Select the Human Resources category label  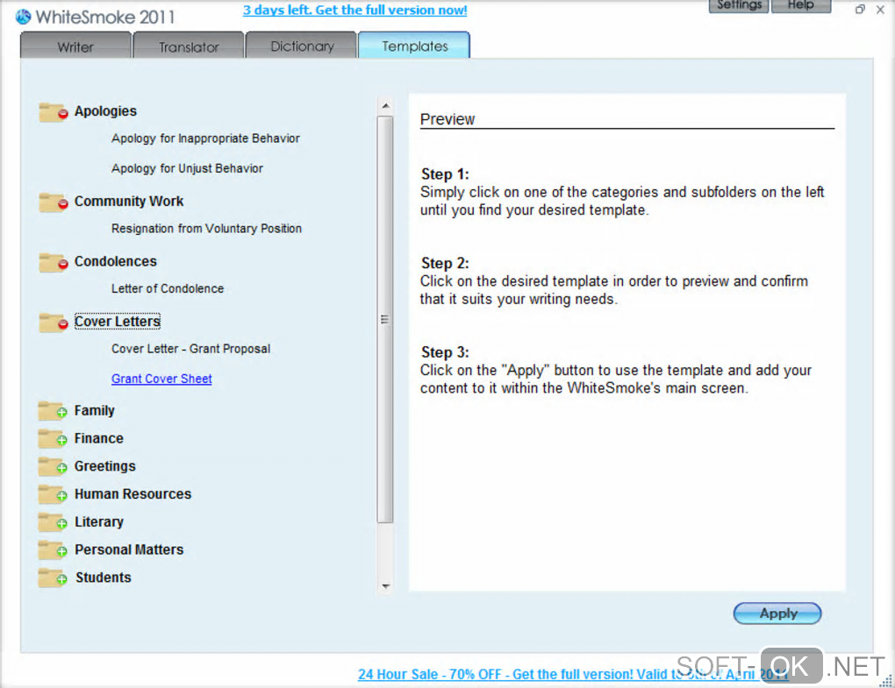tap(133, 494)
